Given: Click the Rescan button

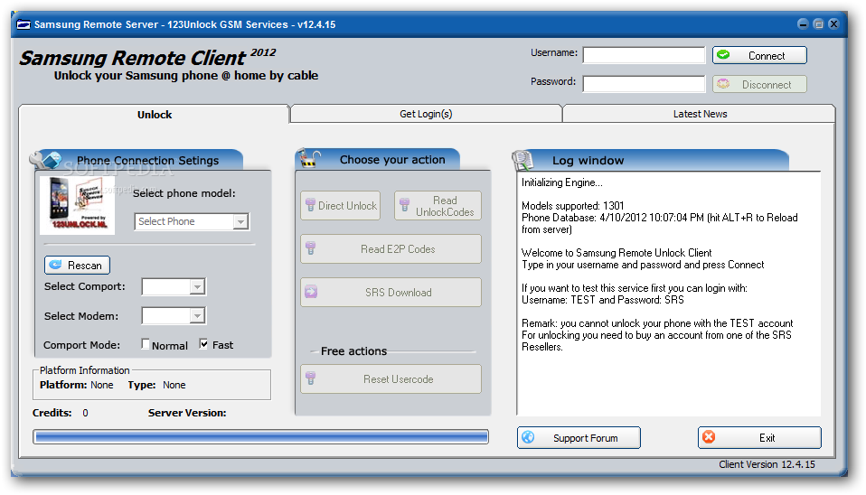Looking at the screenshot, I should point(77,265).
